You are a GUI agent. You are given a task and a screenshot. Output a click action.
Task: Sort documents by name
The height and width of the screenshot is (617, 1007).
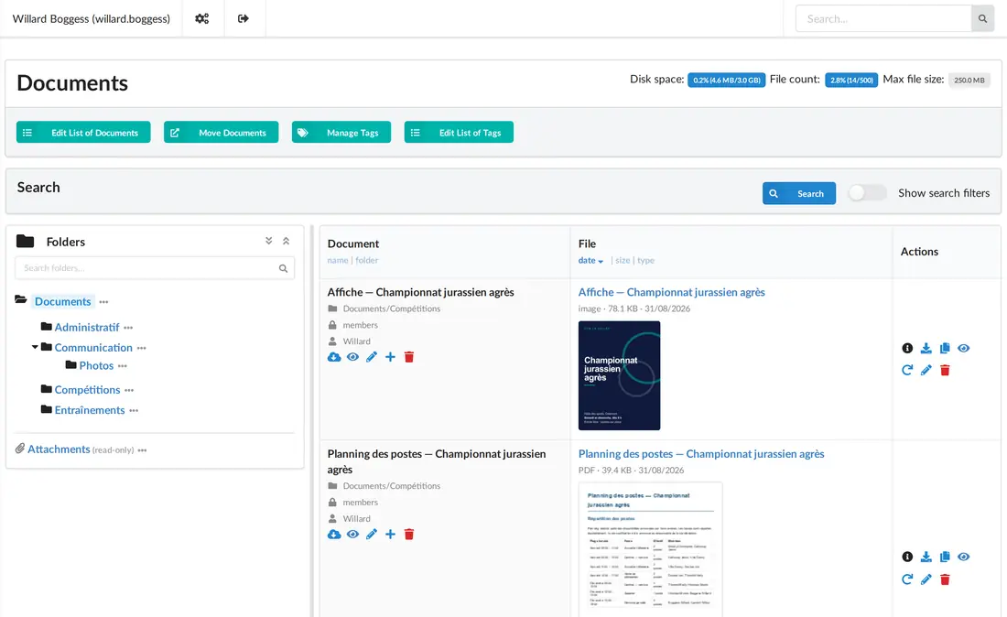tap(337, 261)
